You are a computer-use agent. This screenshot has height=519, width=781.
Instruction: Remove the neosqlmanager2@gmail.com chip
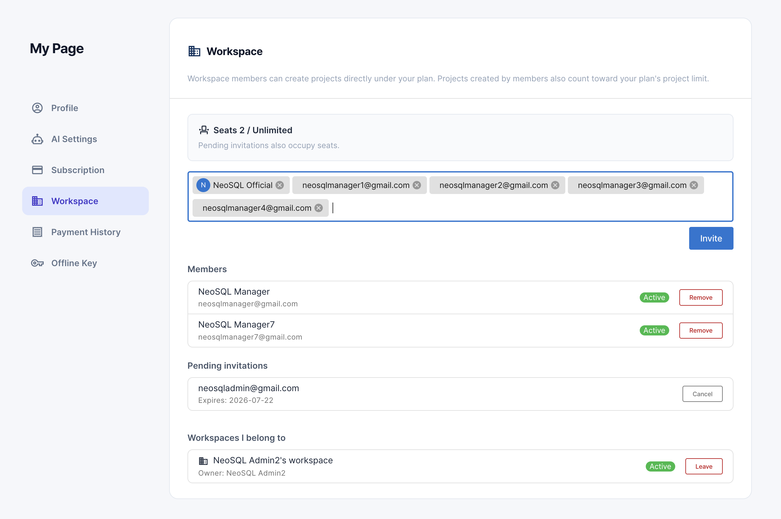pyautogui.click(x=556, y=185)
